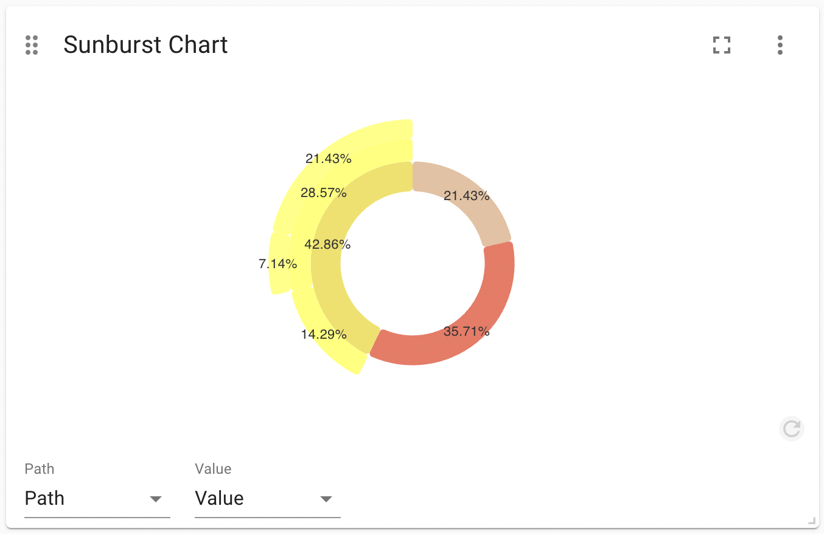Screen dimensions: 824x534
Task: Click the drag handle beside Sunburst Chart title
Action: pos(32,45)
